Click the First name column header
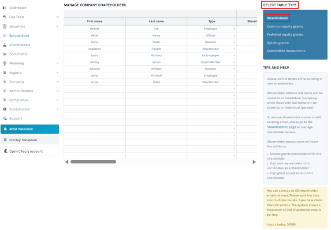 coord(95,21)
